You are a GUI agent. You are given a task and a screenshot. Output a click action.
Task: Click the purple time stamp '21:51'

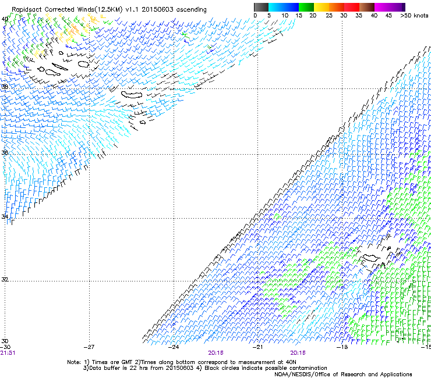[x=8, y=353]
